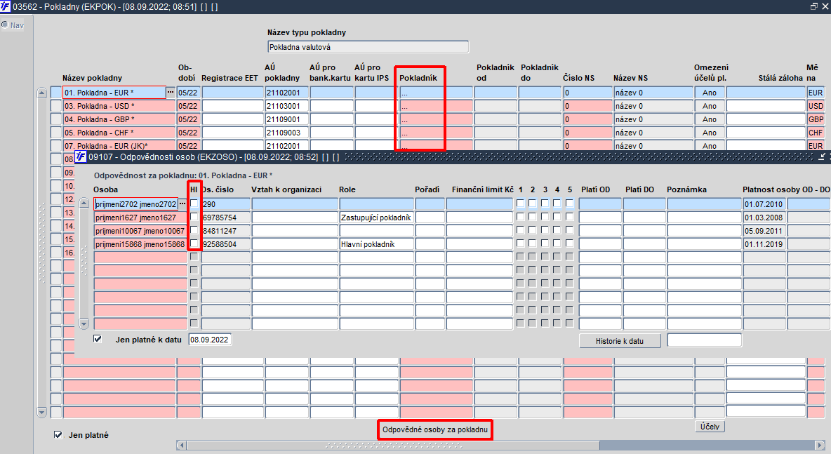Check the Hl box for prijmeni1627 jmeno1627
Viewport: 831px width, 454px height.
(194, 217)
